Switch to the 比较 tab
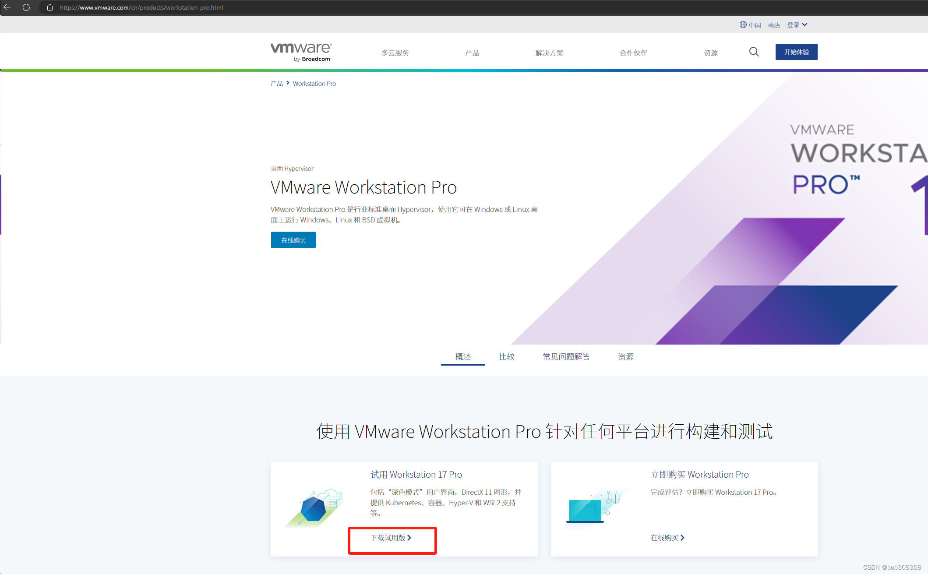 pyautogui.click(x=507, y=356)
